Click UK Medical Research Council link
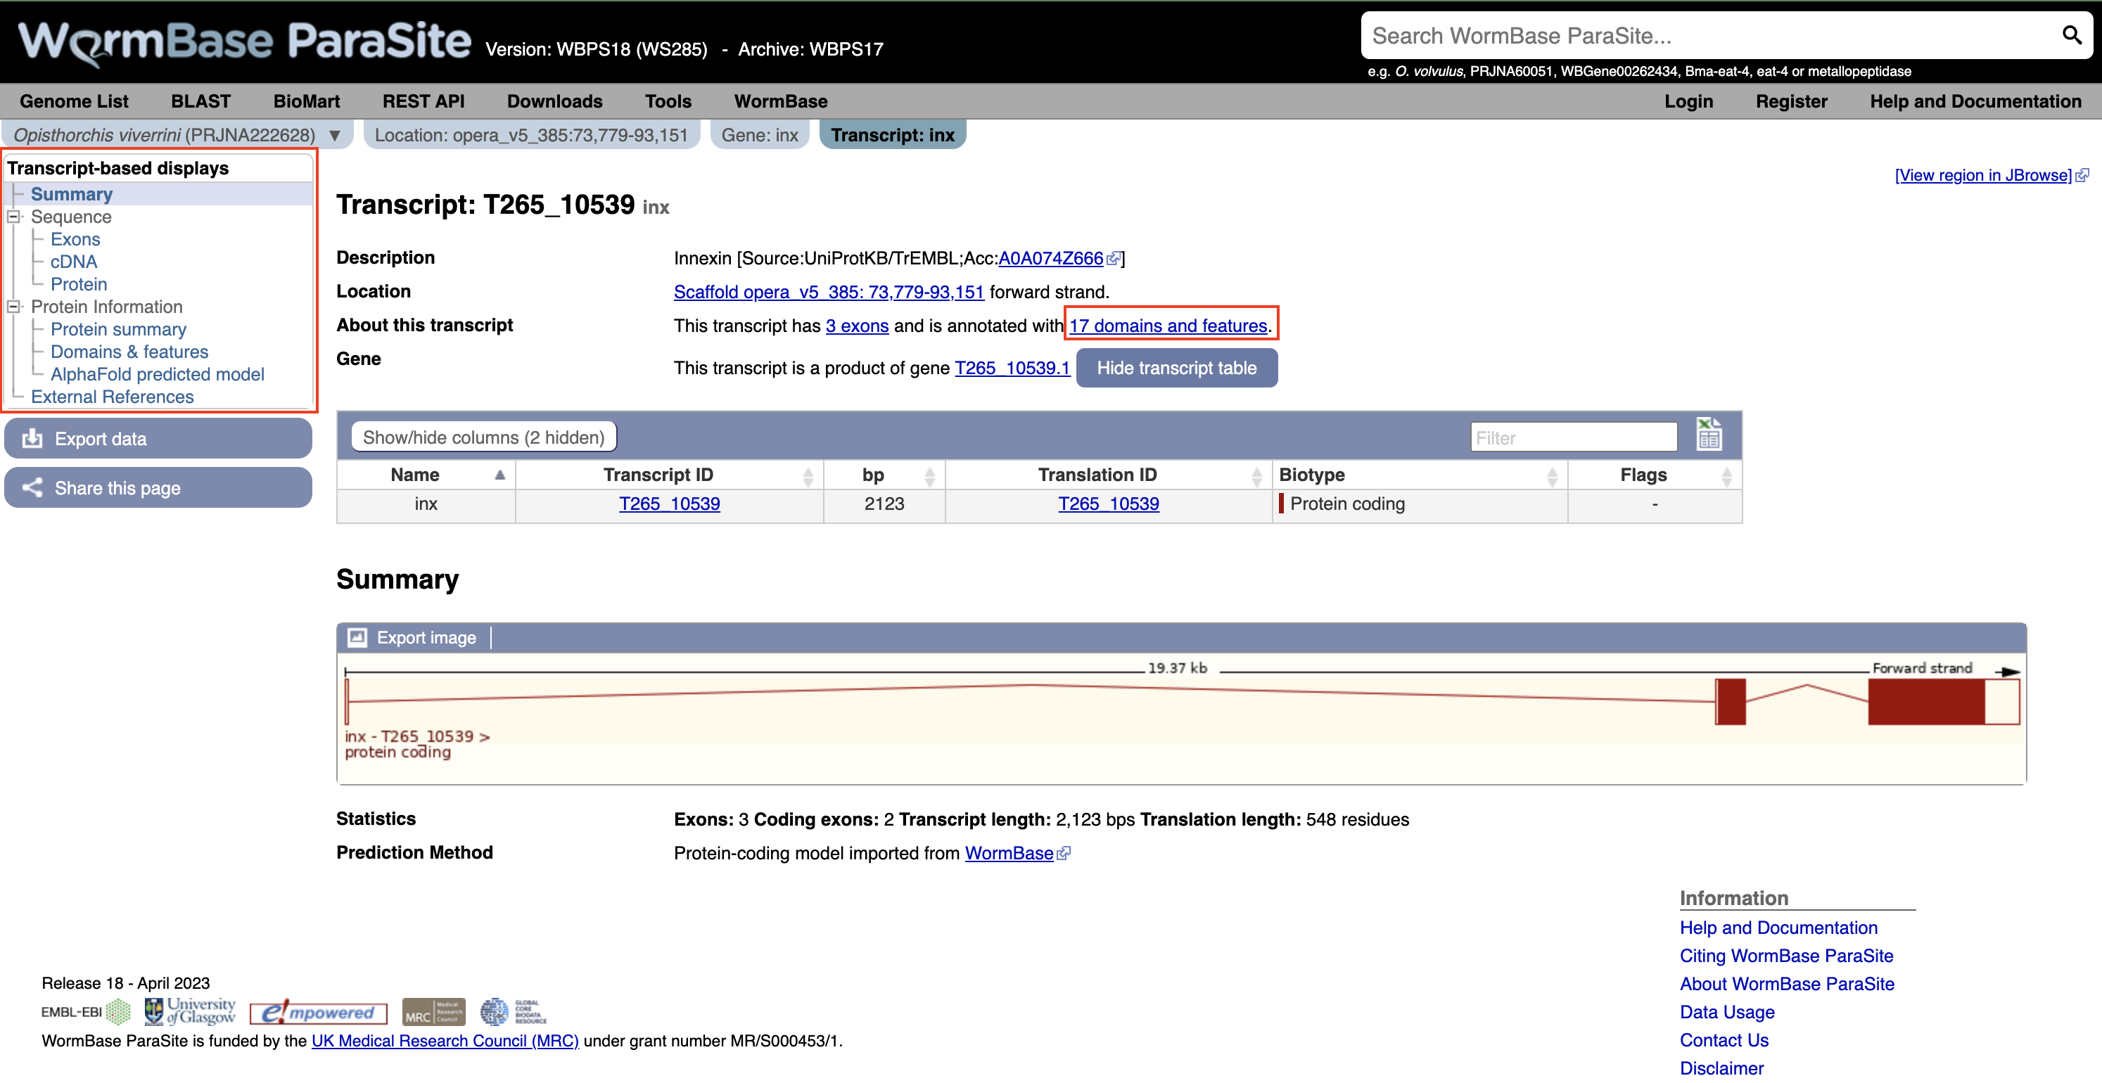This screenshot has width=2102, height=1083. click(x=445, y=1041)
